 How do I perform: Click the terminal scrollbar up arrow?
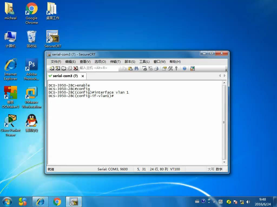coord(224,82)
